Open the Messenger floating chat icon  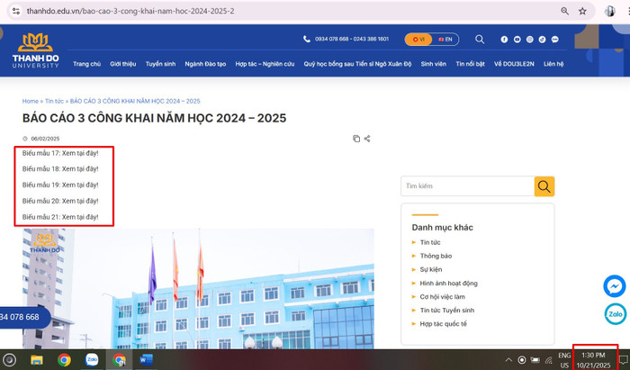pyautogui.click(x=616, y=285)
